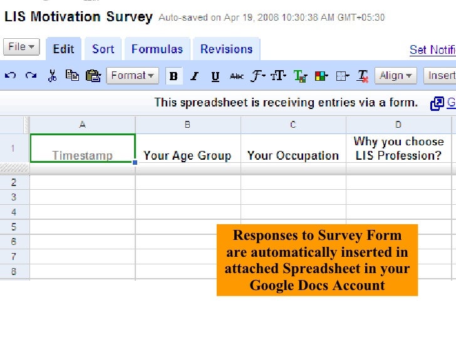Toggle Italic formatting
The height and width of the screenshot is (342, 456).
pos(195,76)
